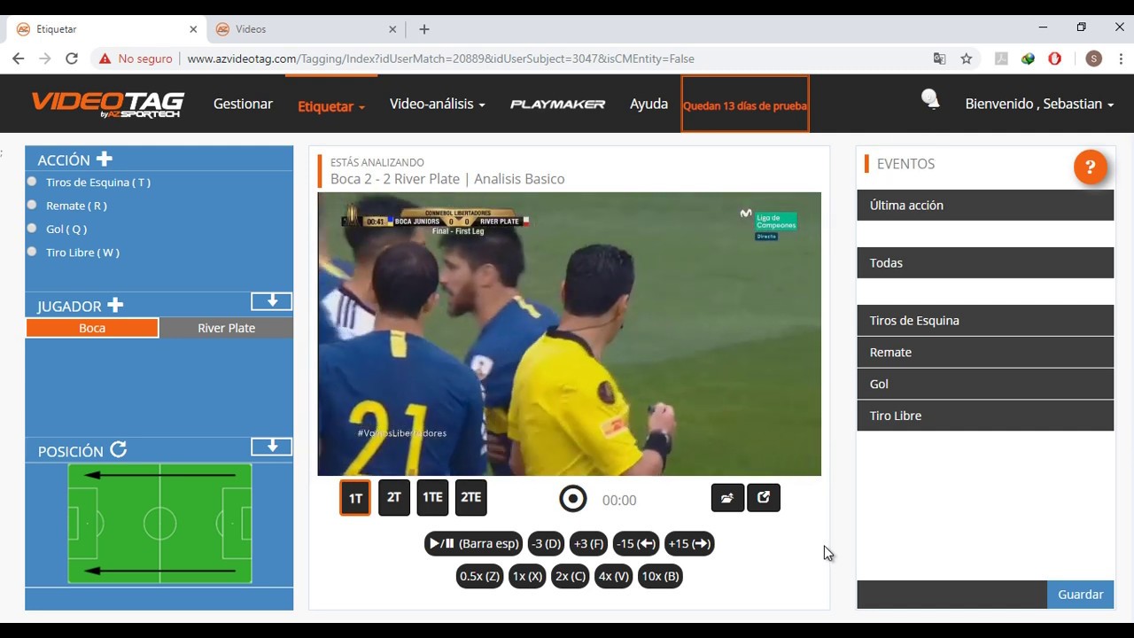Select the 1T first half period button
Image resolution: width=1134 pixels, height=638 pixels.
point(355,498)
